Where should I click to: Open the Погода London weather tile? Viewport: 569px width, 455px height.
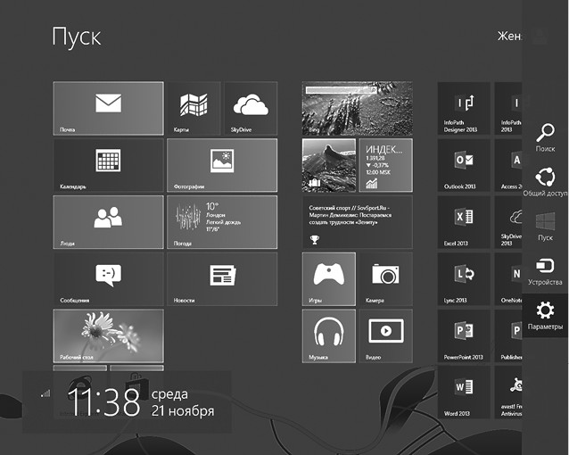point(221,221)
